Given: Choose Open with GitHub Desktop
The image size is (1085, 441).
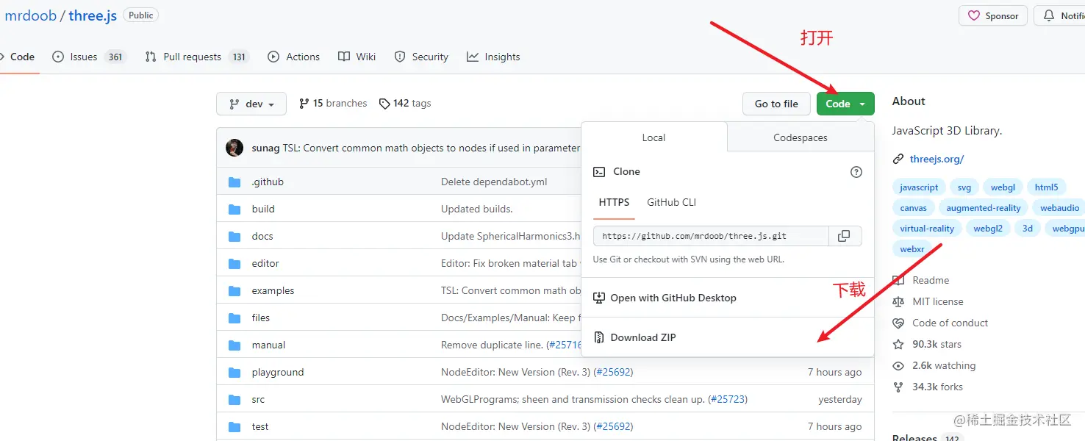Looking at the screenshot, I should pos(673,298).
